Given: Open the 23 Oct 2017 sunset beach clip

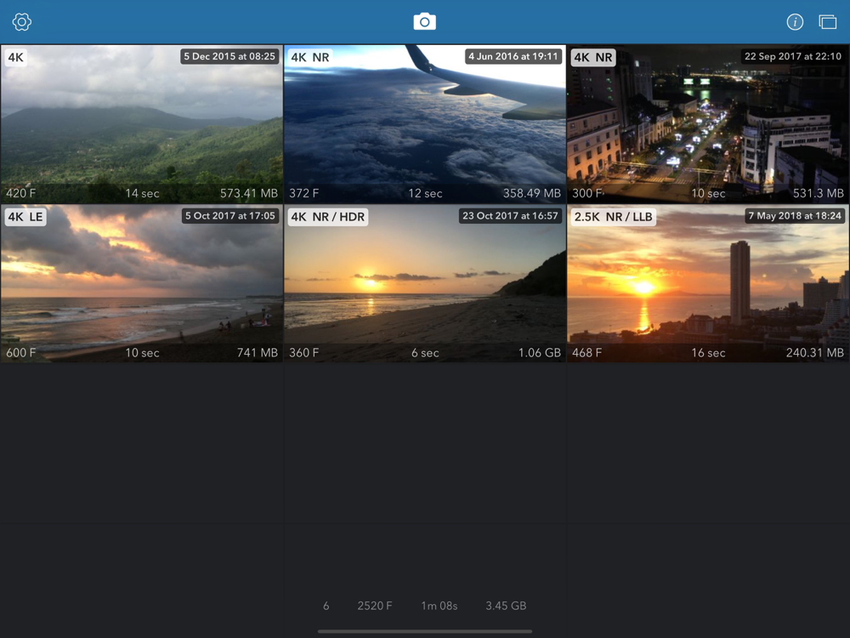Looking at the screenshot, I should point(424,284).
